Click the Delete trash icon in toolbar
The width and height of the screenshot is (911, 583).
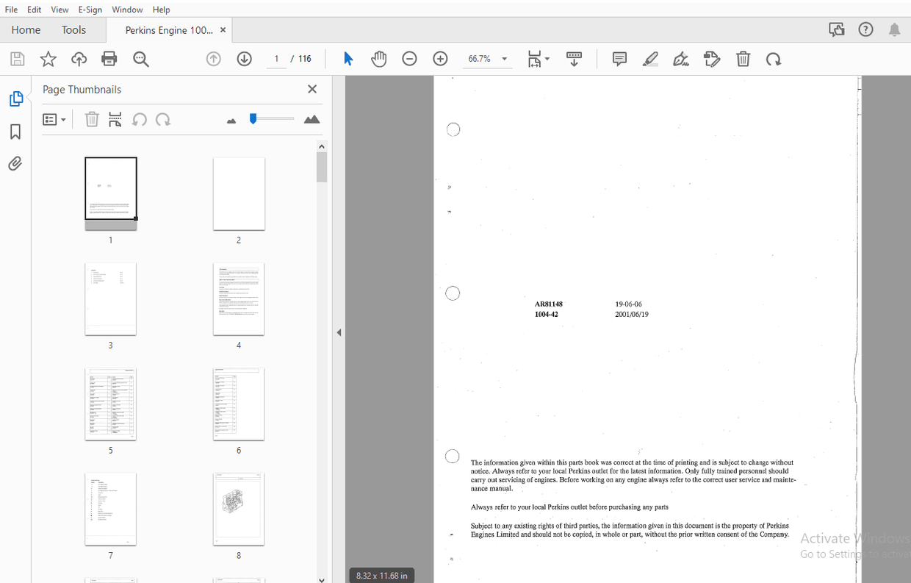pyautogui.click(x=743, y=60)
